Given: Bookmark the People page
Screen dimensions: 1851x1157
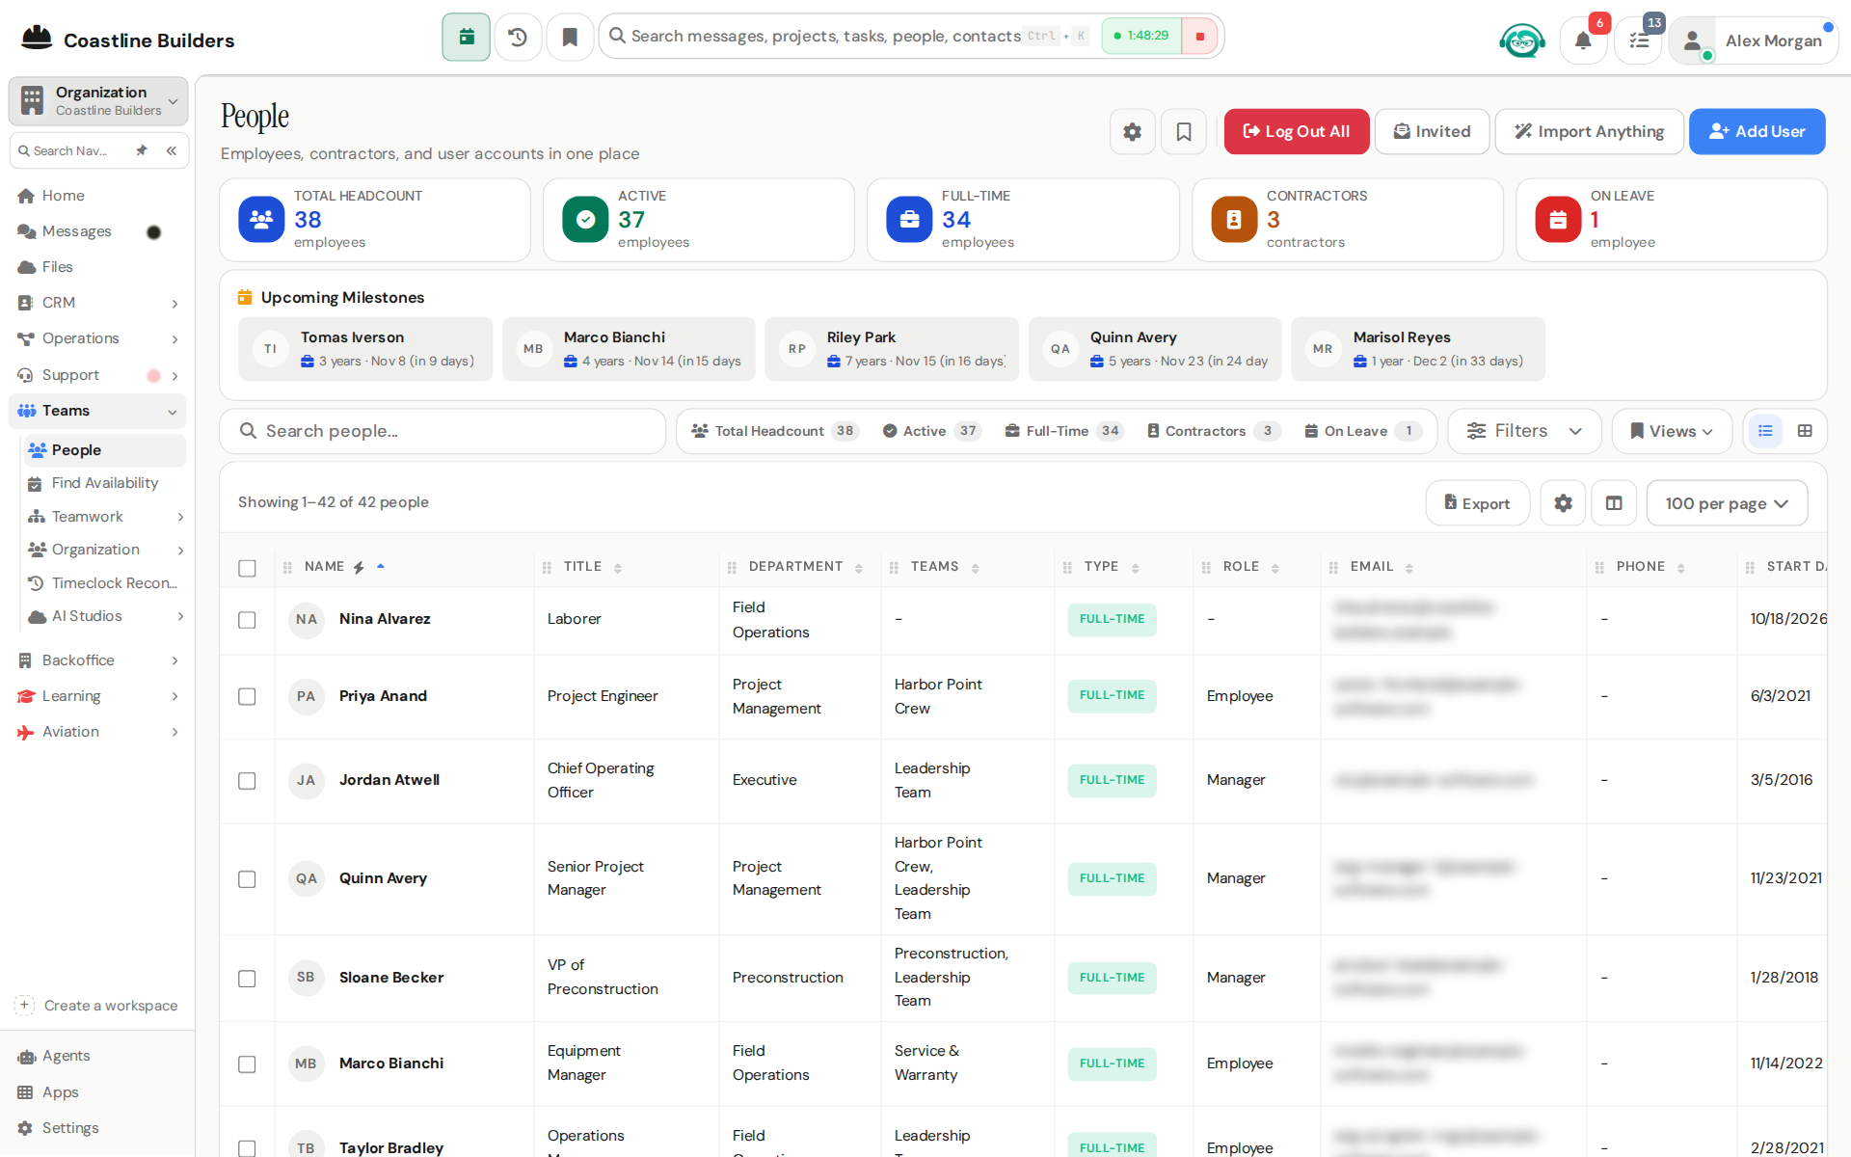Looking at the screenshot, I should click(1184, 131).
